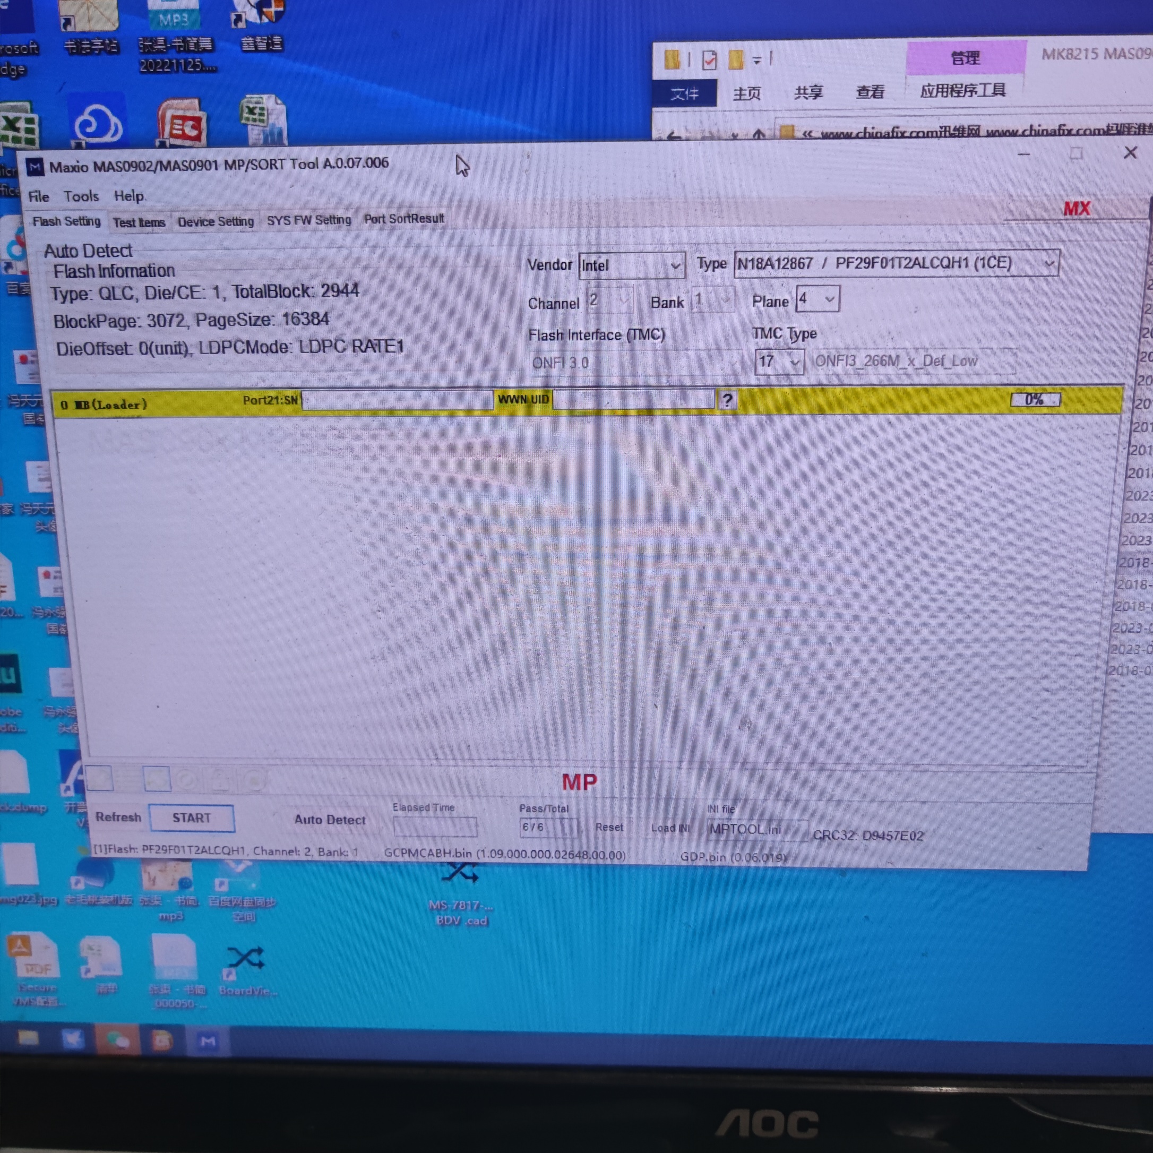
Task: Click the Pass/Total field showing 6 / 6
Action: (549, 827)
